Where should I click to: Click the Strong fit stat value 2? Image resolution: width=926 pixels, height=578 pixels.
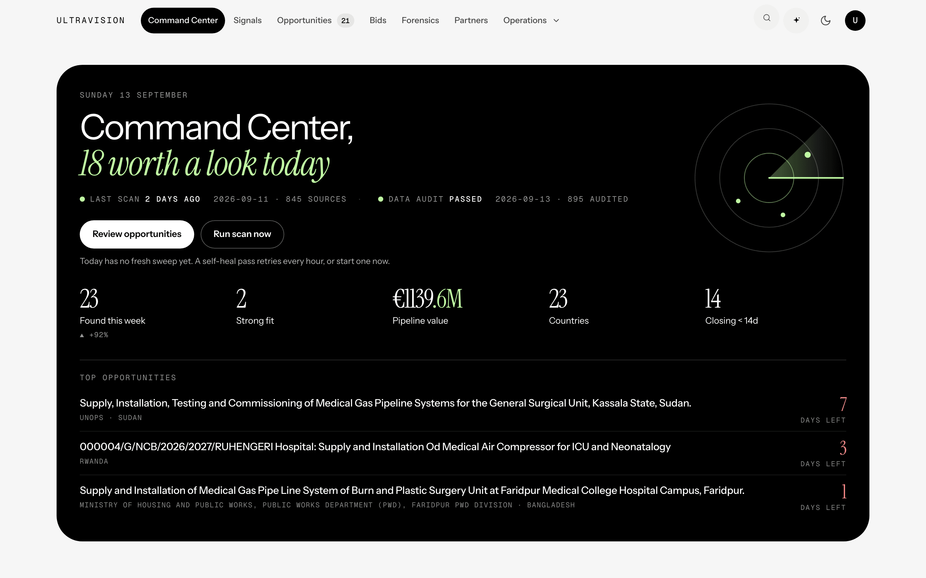pyautogui.click(x=241, y=299)
